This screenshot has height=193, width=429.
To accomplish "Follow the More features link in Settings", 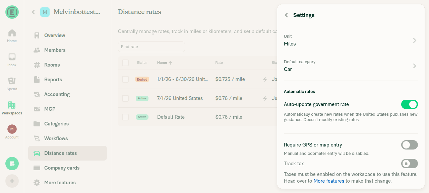I will pyautogui.click(x=329, y=181).
